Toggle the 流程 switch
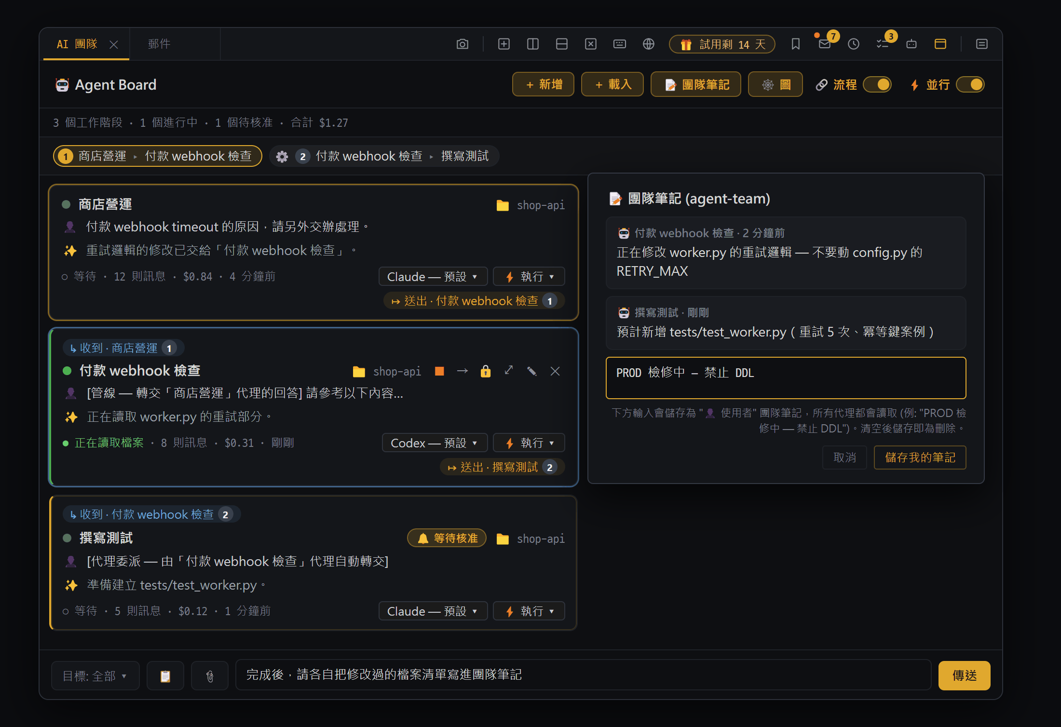This screenshot has height=727, width=1061. tap(877, 85)
